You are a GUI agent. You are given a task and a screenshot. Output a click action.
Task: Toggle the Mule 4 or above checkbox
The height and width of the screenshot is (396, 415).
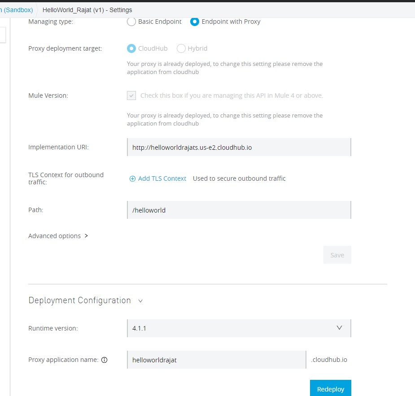(131, 96)
